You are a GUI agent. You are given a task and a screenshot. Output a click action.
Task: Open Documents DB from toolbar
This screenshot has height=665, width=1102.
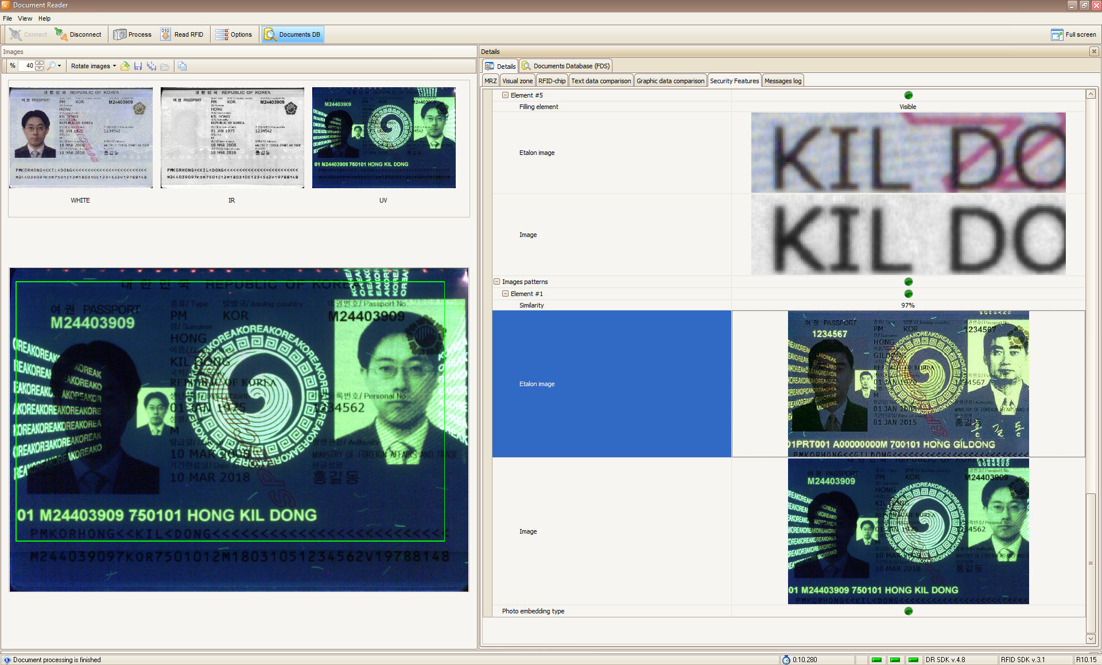tap(293, 34)
